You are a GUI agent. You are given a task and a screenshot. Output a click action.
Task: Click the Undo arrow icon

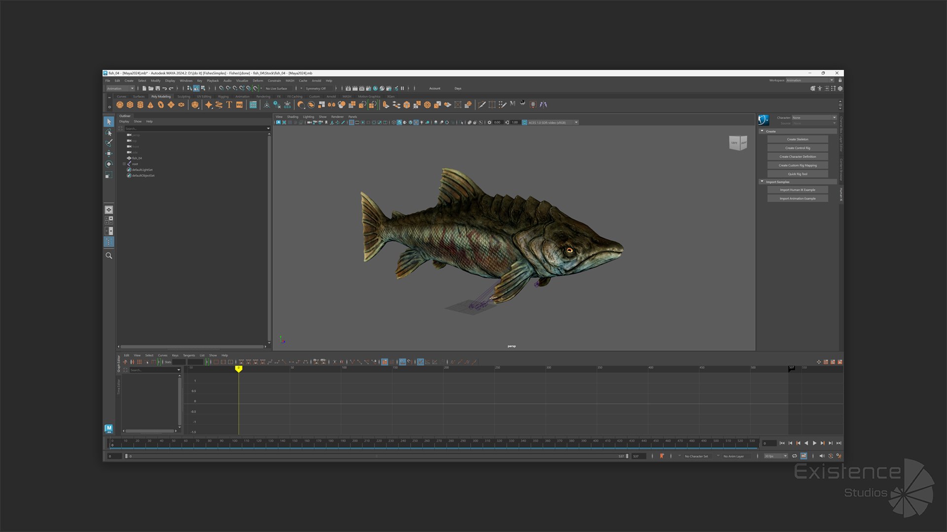click(165, 89)
